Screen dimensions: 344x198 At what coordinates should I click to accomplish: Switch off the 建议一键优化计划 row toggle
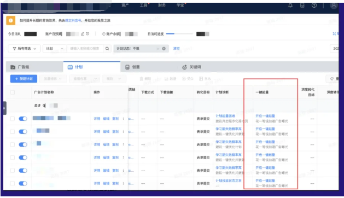point(23,144)
